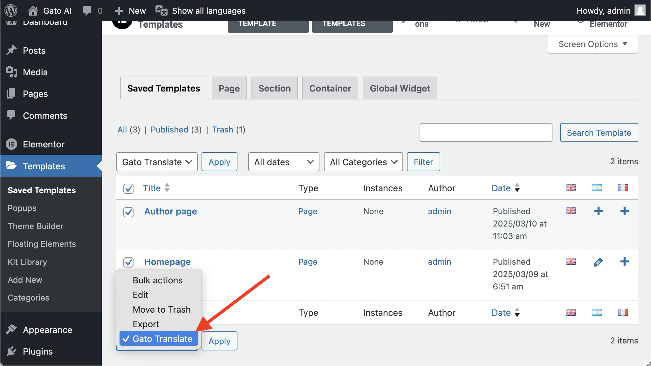This screenshot has height=366, width=651.
Task: Open the comments bubble icon in admin bar
Action: pos(87,10)
